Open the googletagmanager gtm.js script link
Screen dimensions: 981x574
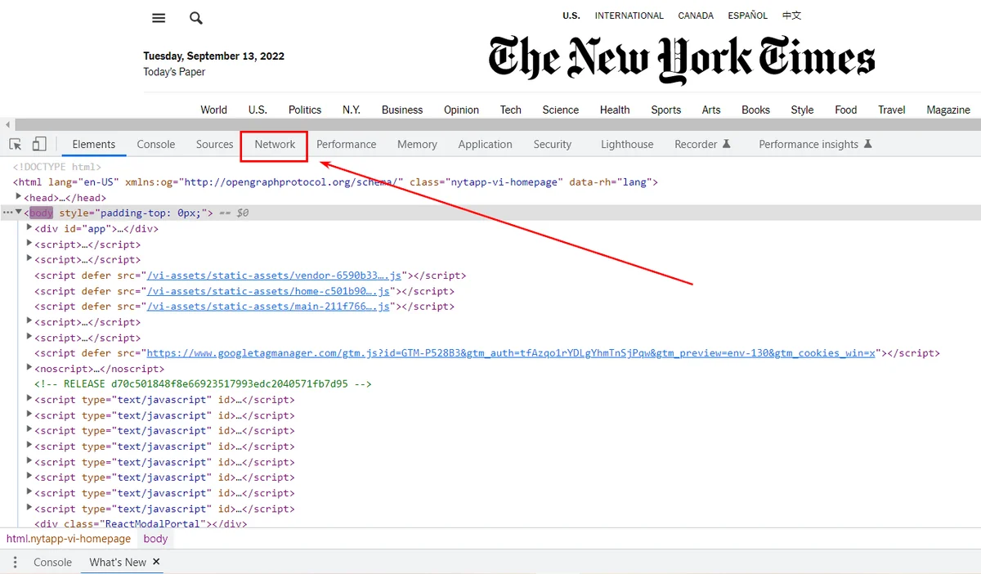click(511, 353)
